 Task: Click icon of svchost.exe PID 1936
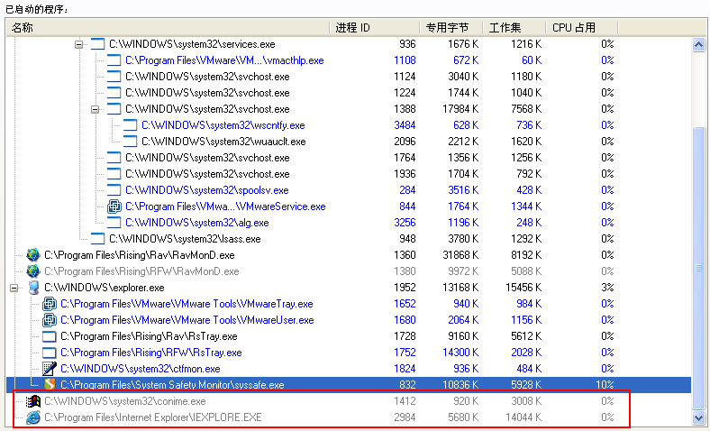tap(114, 174)
